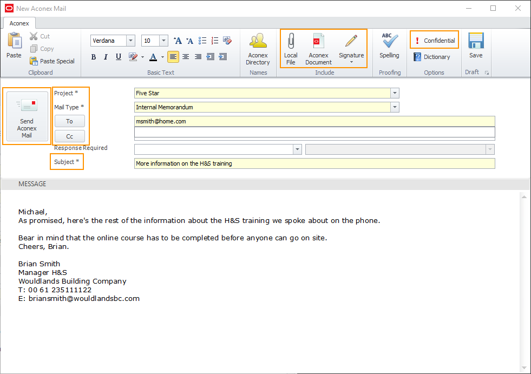The image size is (531, 374).
Task: Open the Signature menu
Action: [x=351, y=49]
